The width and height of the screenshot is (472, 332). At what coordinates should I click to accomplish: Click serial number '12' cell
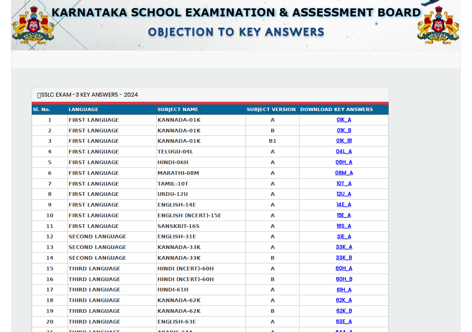(x=49, y=237)
